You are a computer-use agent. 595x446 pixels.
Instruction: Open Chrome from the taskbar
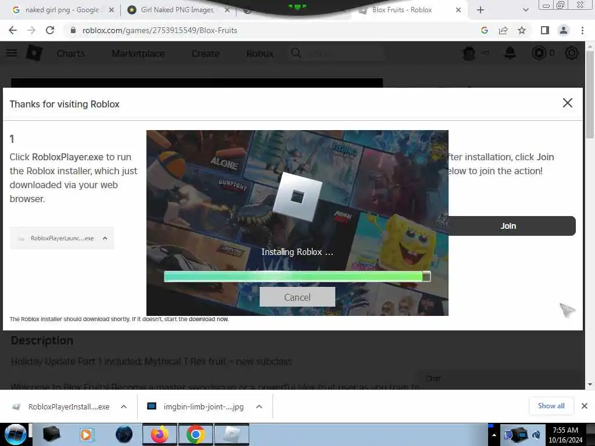point(196,434)
